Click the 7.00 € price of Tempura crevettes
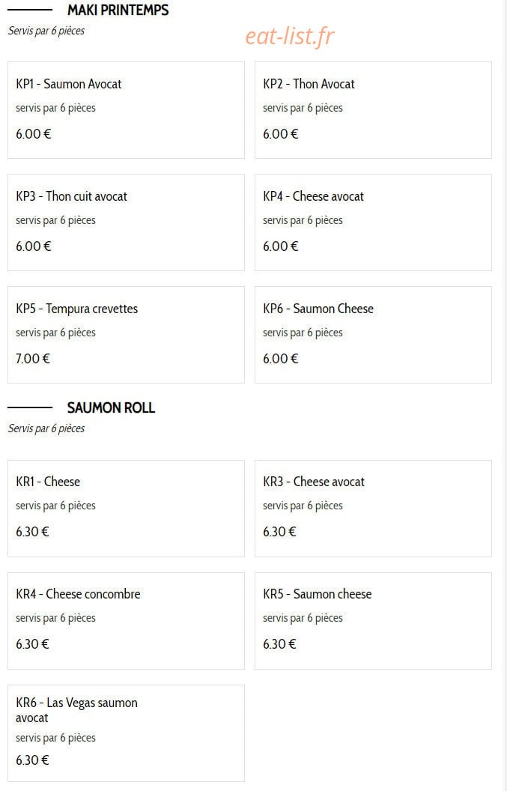Image resolution: width=510 pixels, height=791 pixels. pos(33,359)
